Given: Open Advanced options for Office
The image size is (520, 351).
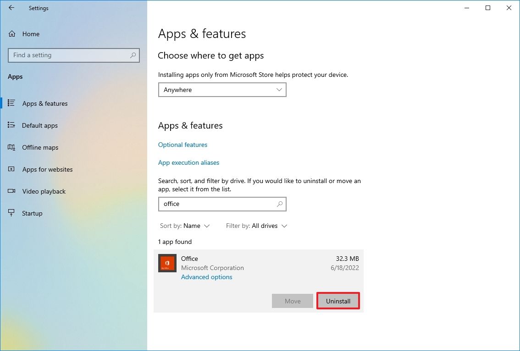Looking at the screenshot, I should click(206, 277).
